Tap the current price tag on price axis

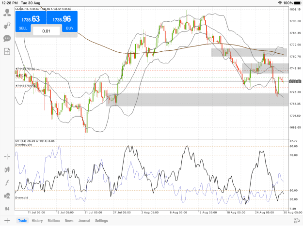pyautogui.click(x=295, y=82)
